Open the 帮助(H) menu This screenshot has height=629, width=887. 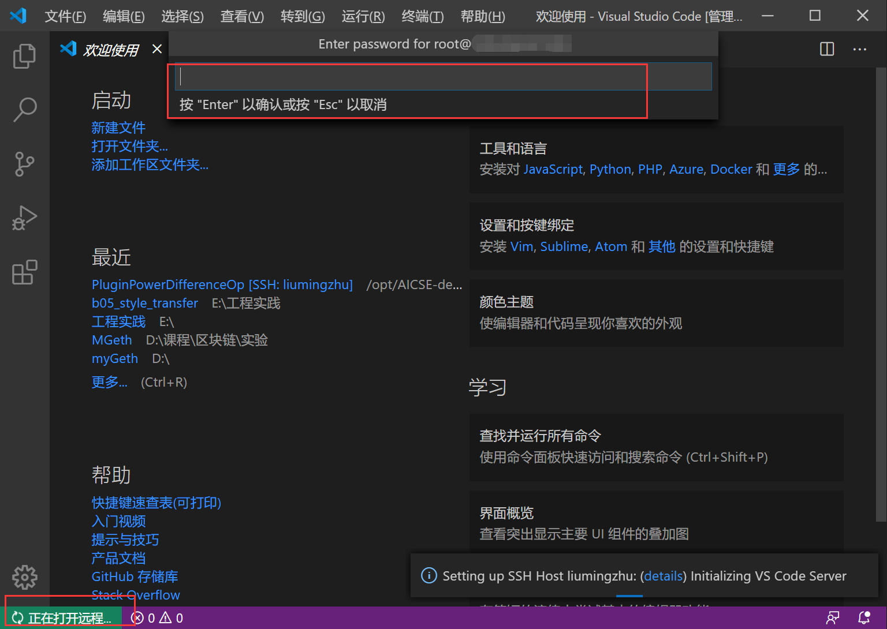pyautogui.click(x=483, y=16)
